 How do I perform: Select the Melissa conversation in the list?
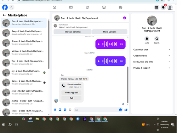[24, 52]
